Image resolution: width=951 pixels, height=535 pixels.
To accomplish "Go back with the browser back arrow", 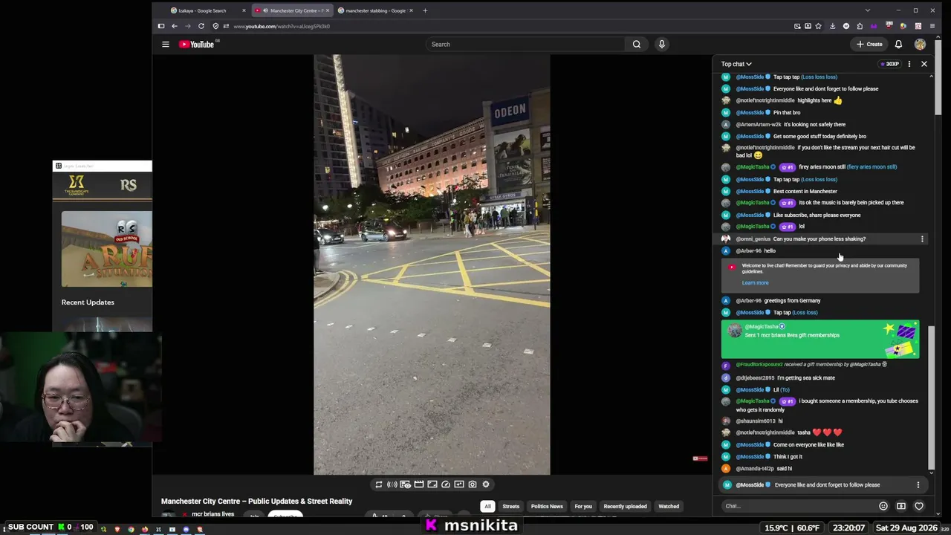I will 174,26.
